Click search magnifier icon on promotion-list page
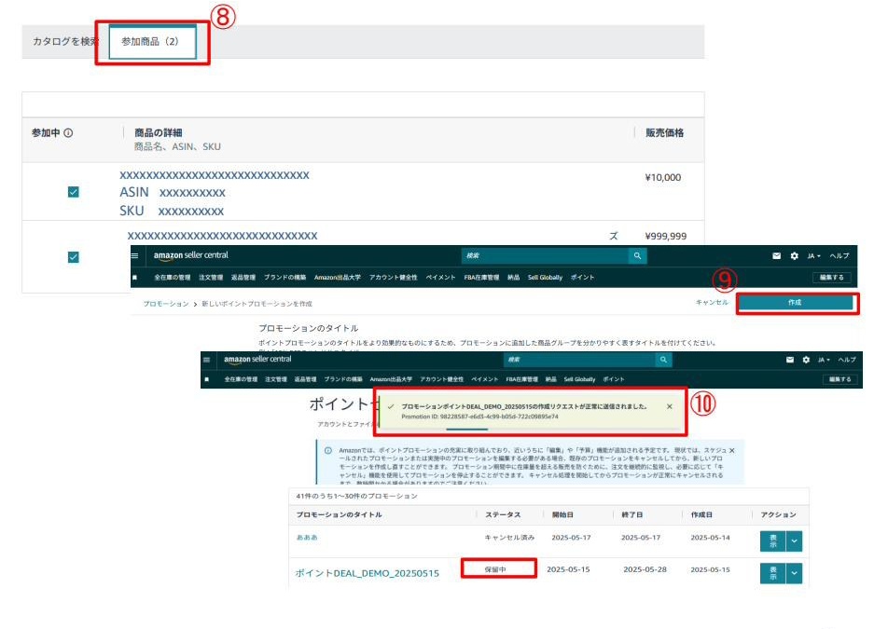This screenshot has width=888, height=629. pos(663,360)
